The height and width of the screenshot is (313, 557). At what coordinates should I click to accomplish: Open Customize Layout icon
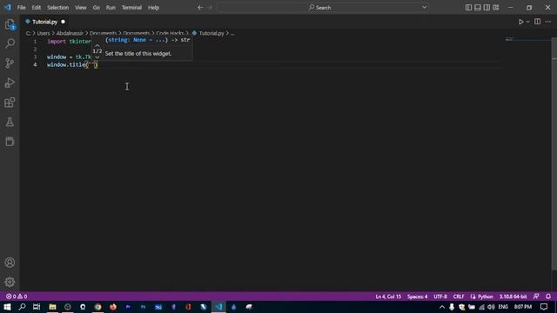[496, 8]
